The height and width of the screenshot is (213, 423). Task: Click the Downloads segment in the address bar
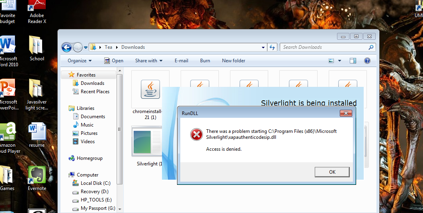point(133,47)
